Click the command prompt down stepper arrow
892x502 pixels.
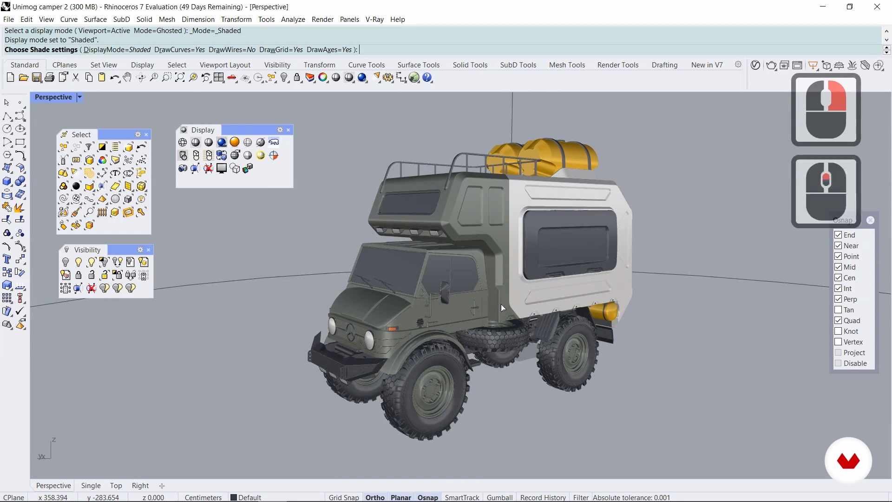(886, 52)
